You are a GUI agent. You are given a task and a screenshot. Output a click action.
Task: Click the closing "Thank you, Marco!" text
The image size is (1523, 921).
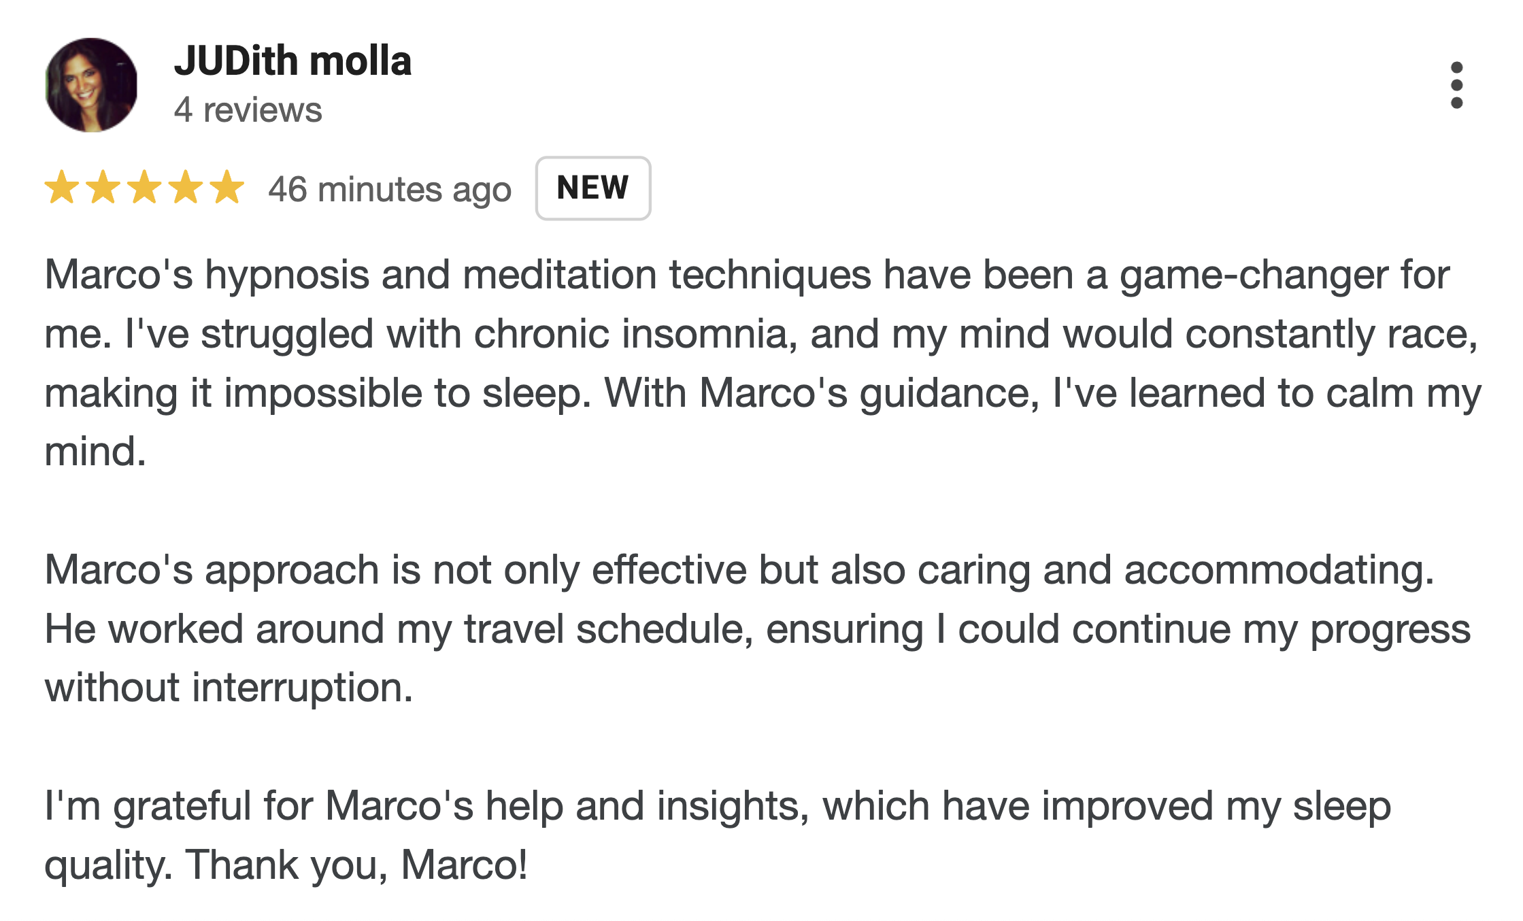tap(356, 865)
